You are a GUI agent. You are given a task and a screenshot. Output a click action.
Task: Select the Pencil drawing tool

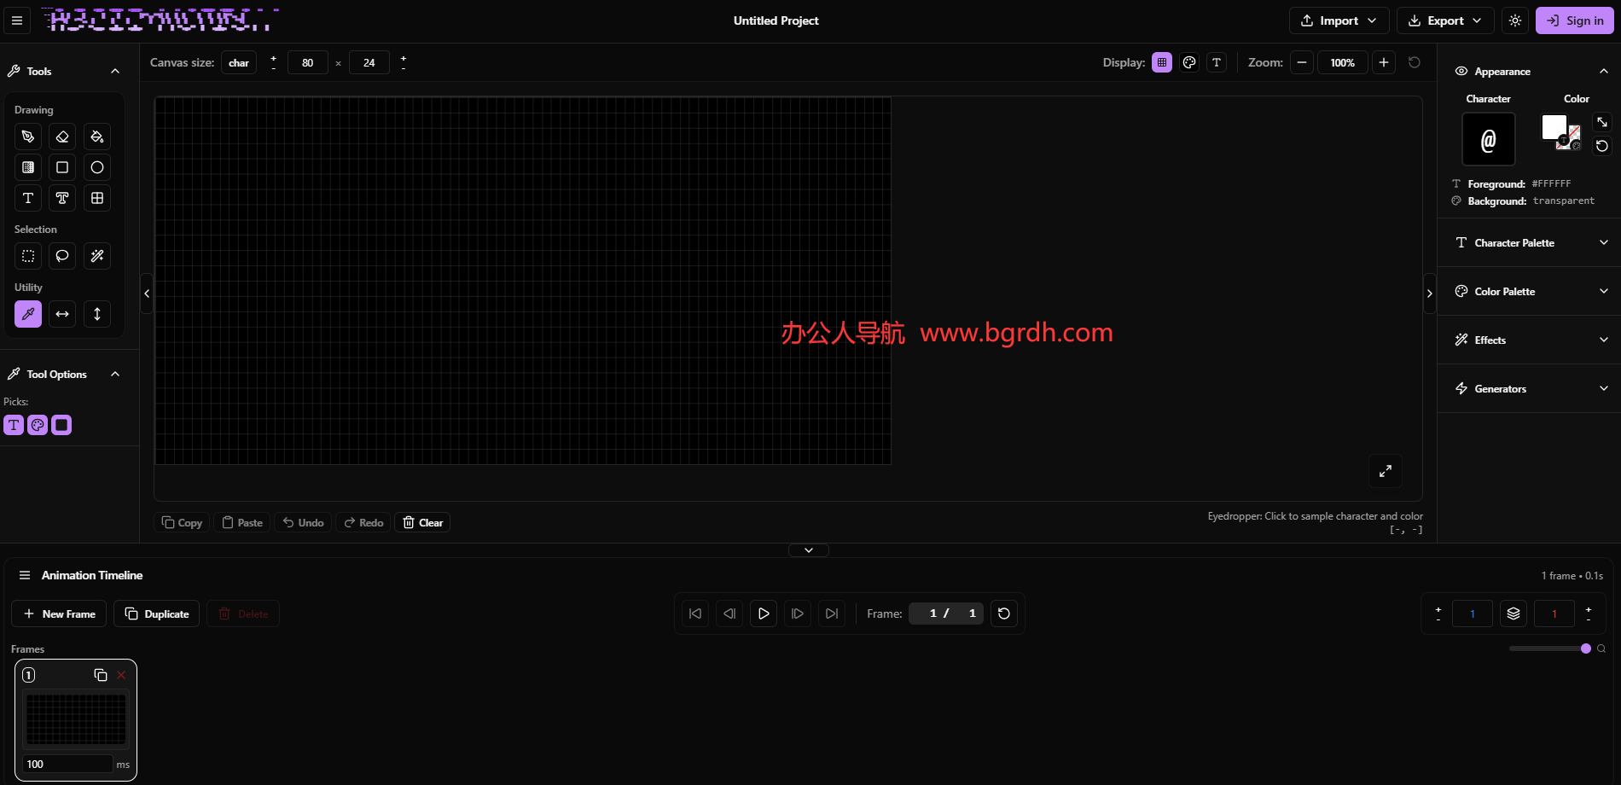coord(28,137)
